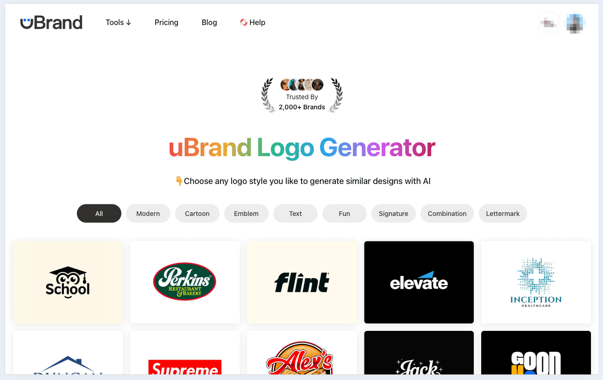Select the All style filter
The height and width of the screenshot is (380, 603).
point(99,214)
